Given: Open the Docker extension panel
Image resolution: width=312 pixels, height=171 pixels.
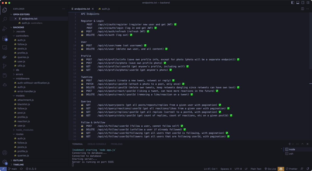Looking at the screenshot, I should point(4,57).
